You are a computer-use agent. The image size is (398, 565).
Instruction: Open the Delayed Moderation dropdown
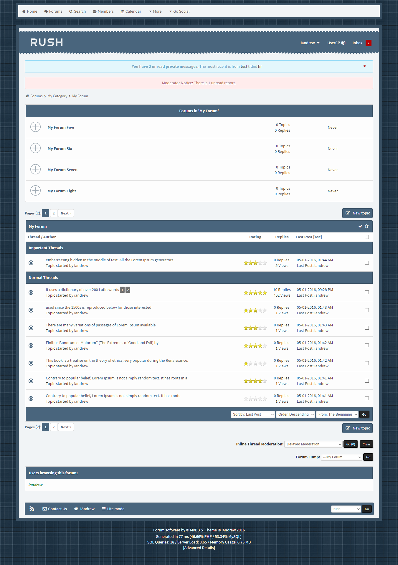[313, 444]
